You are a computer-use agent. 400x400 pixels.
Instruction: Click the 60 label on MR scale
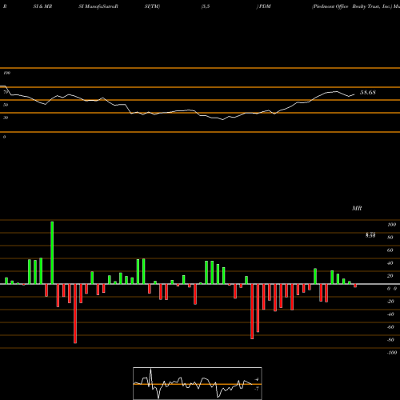(x=390, y=250)
